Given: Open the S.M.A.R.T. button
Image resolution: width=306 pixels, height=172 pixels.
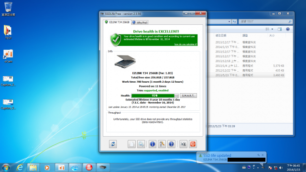Looking at the screenshot, I should pos(188,96).
